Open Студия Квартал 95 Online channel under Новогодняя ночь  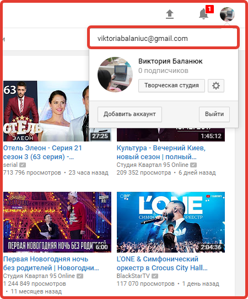[39, 276]
